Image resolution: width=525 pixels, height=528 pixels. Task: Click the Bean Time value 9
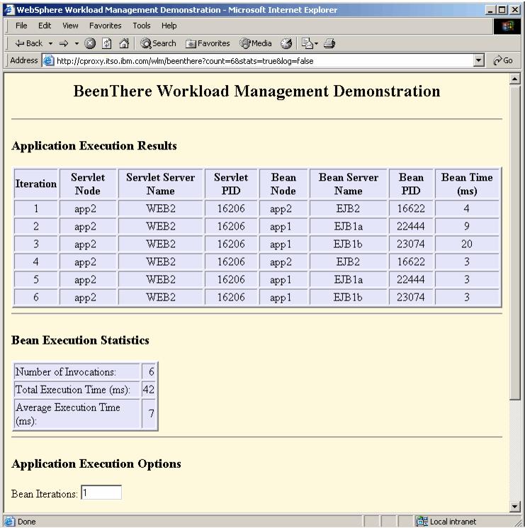tap(467, 226)
